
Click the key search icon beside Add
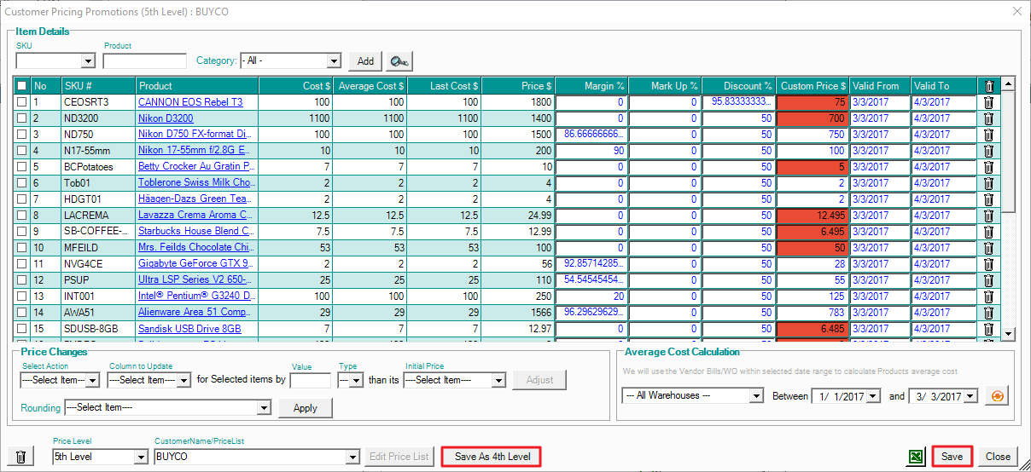click(398, 61)
